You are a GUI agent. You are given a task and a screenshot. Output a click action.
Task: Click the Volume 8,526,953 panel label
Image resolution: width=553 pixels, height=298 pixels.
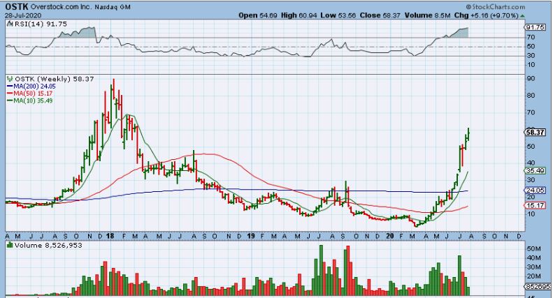[48, 245]
